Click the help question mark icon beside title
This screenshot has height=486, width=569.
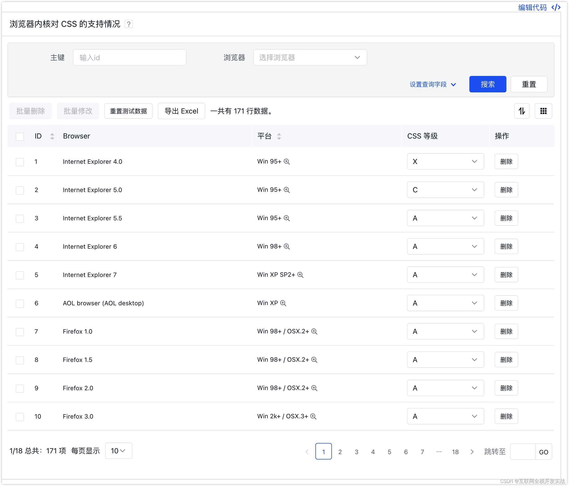coord(128,24)
